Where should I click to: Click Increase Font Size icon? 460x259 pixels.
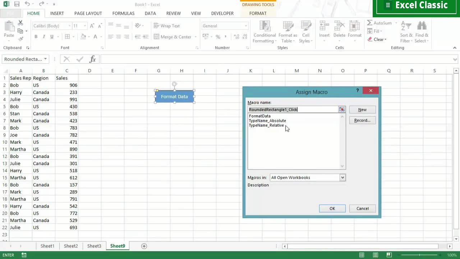pyautogui.click(x=92, y=26)
